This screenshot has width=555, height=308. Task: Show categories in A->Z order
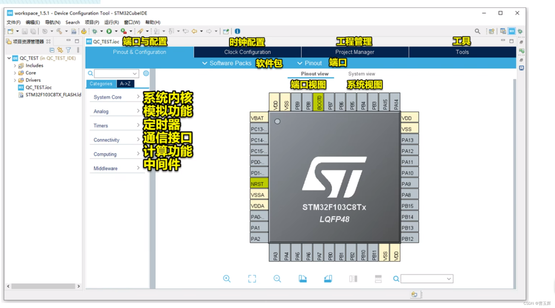[125, 84]
